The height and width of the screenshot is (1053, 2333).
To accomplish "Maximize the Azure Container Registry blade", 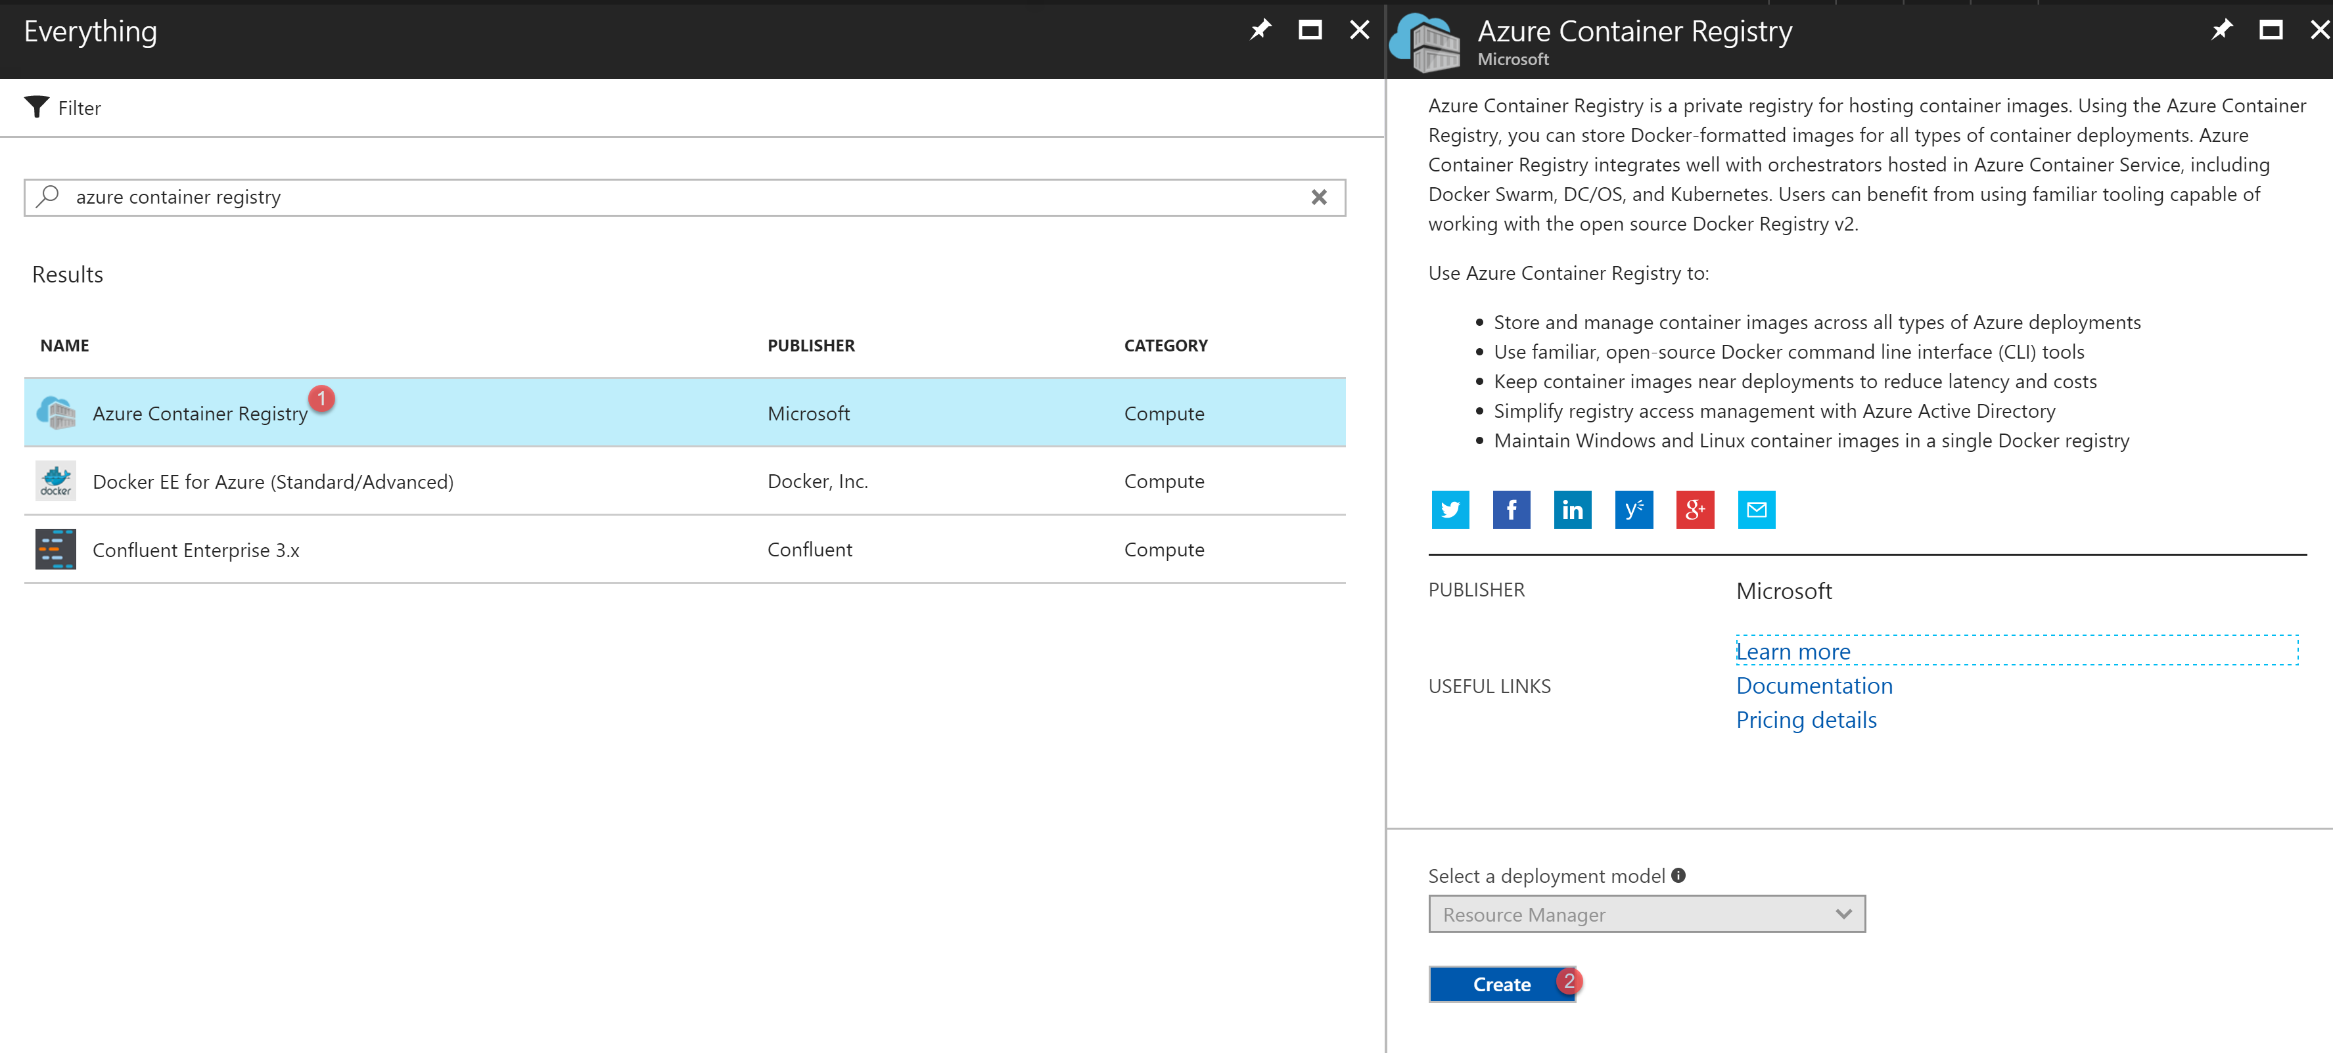I will tap(2271, 30).
